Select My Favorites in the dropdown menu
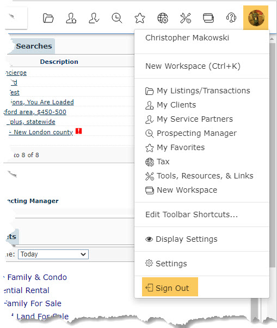Viewport: 277px width, 328px height. [x=175, y=148]
